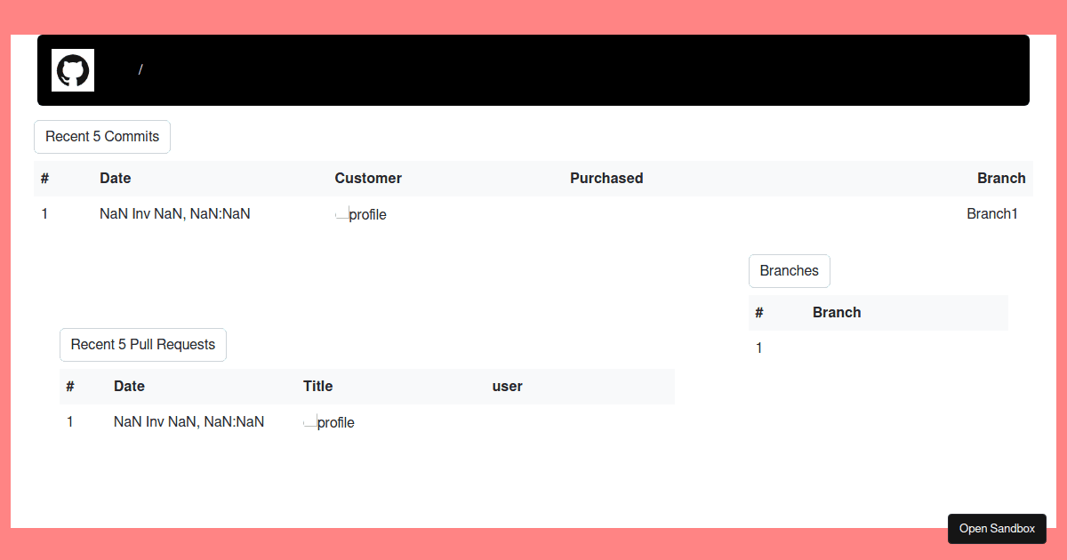This screenshot has height=560, width=1067.
Task: Click the pull requests row date NaN Inv NaN
Action: (189, 421)
